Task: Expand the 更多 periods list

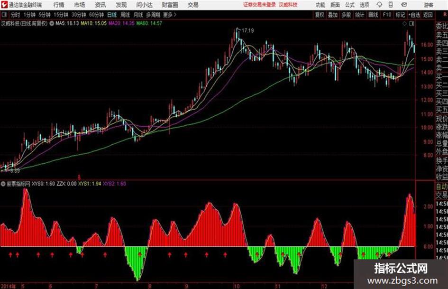Action: pyautogui.click(x=170, y=15)
